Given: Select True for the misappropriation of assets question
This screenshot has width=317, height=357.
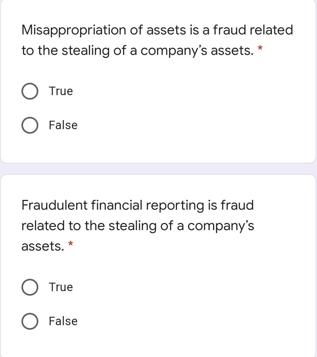Looking at the screenshot, I should 30,91.
